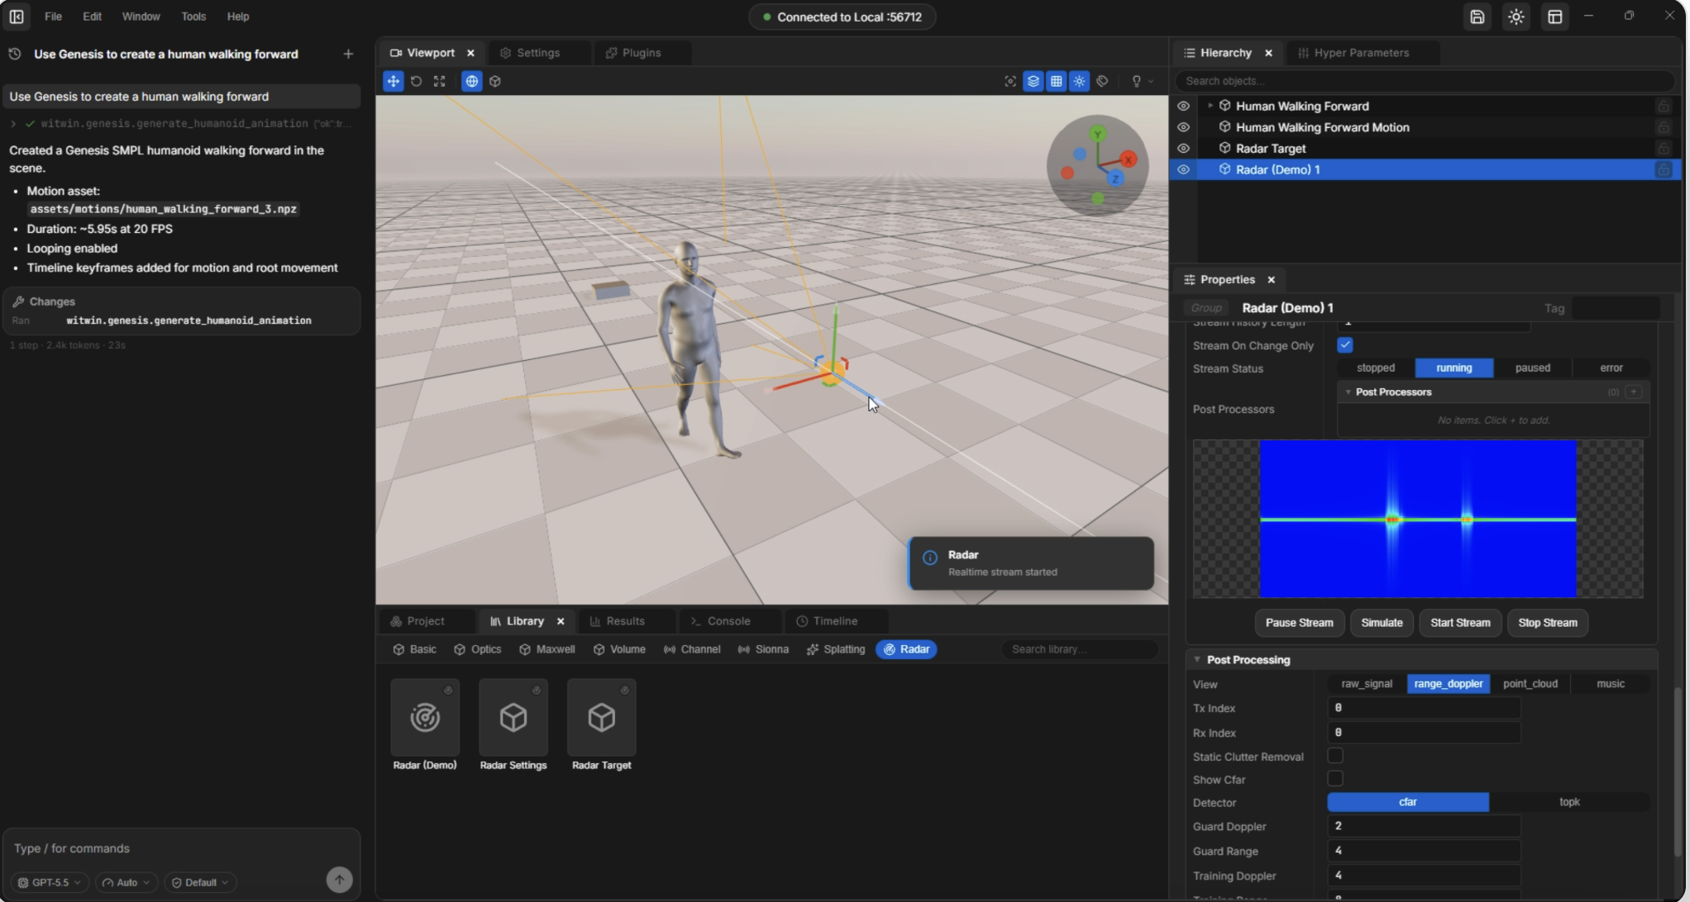1690x902 pixels.
Task: Start a new chat with plus icon
Action: (348, 54)
